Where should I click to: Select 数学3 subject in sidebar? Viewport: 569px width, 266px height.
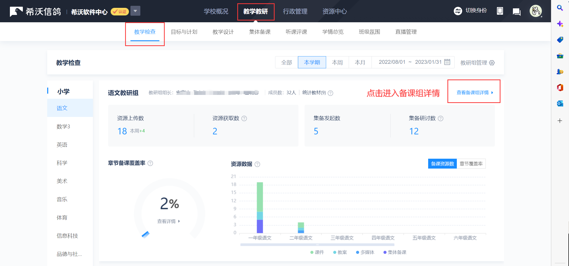(x=70, y=126)
